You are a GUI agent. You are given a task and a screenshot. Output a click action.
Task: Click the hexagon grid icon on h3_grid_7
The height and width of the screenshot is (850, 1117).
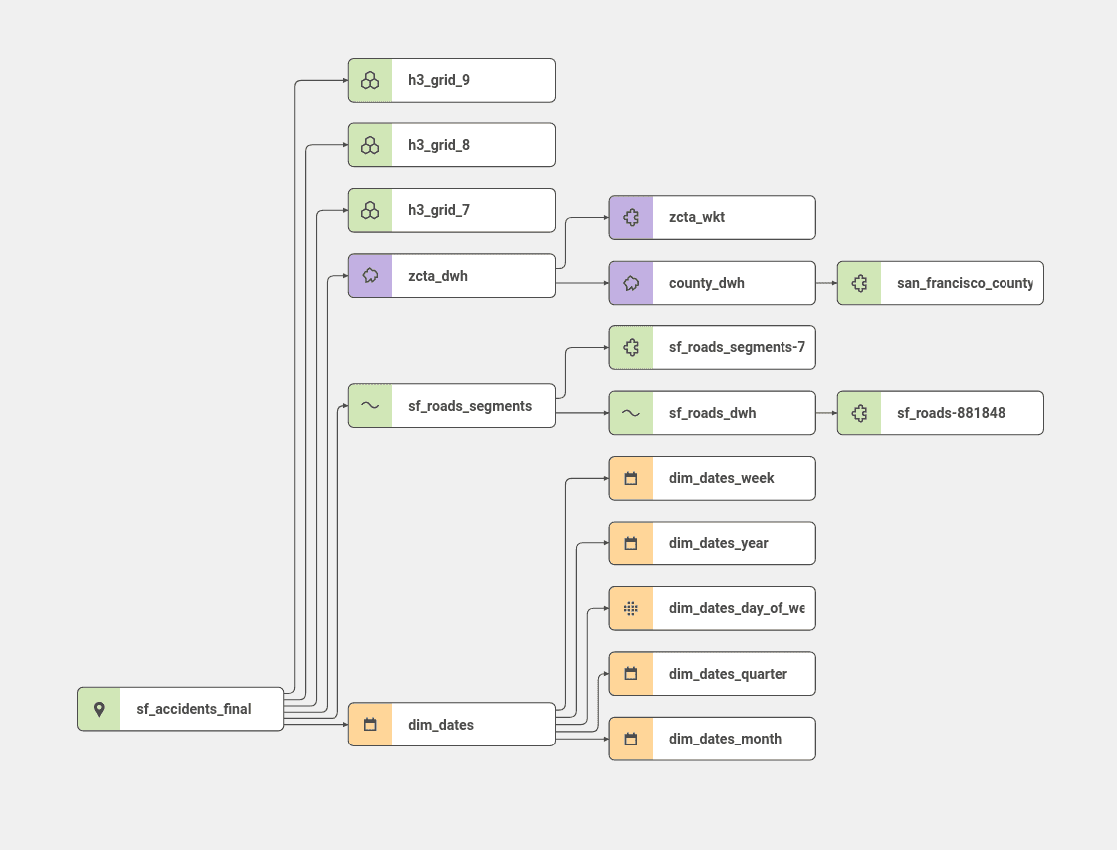[x=370, y=210]
